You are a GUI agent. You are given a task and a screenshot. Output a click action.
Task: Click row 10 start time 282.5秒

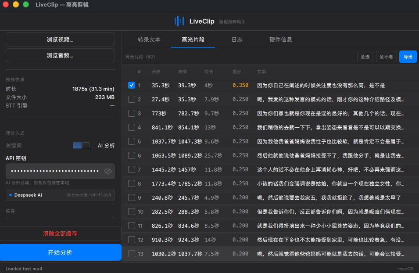tap(162, 212)
